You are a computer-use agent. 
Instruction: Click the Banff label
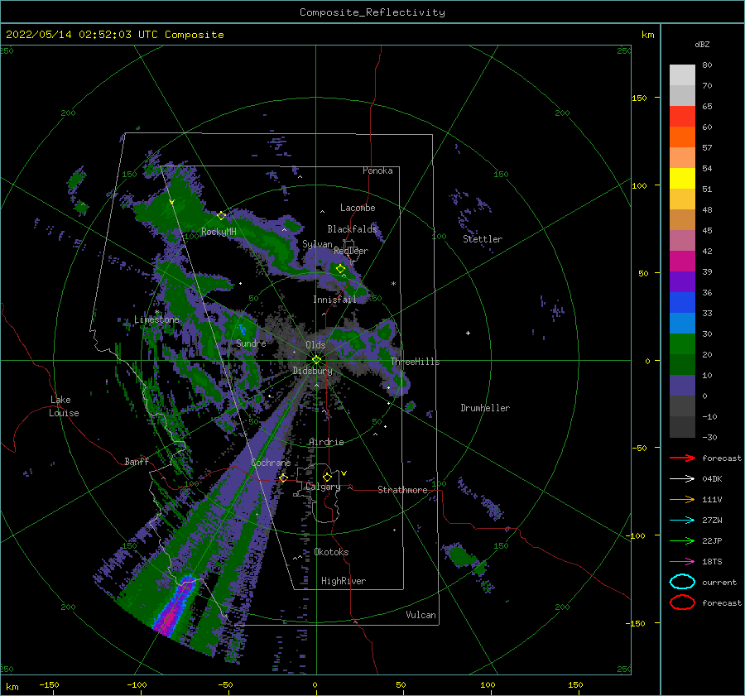tap(137, 461)
